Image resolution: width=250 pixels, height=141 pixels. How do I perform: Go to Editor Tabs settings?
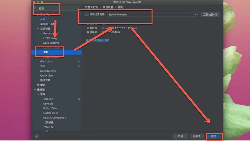(50, 108)
